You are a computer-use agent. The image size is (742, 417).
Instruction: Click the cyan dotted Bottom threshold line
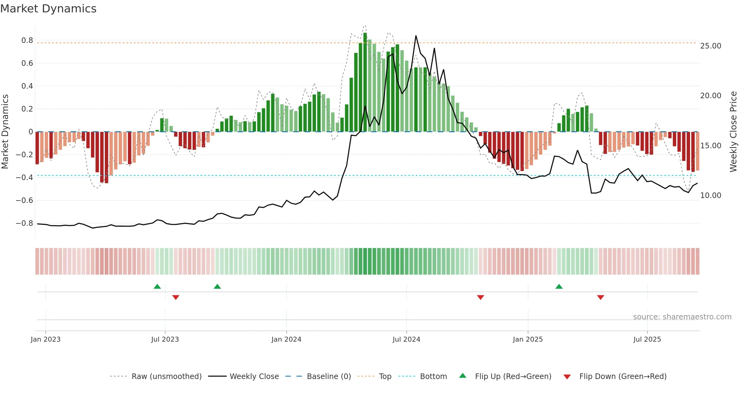[x=366, y=175]
